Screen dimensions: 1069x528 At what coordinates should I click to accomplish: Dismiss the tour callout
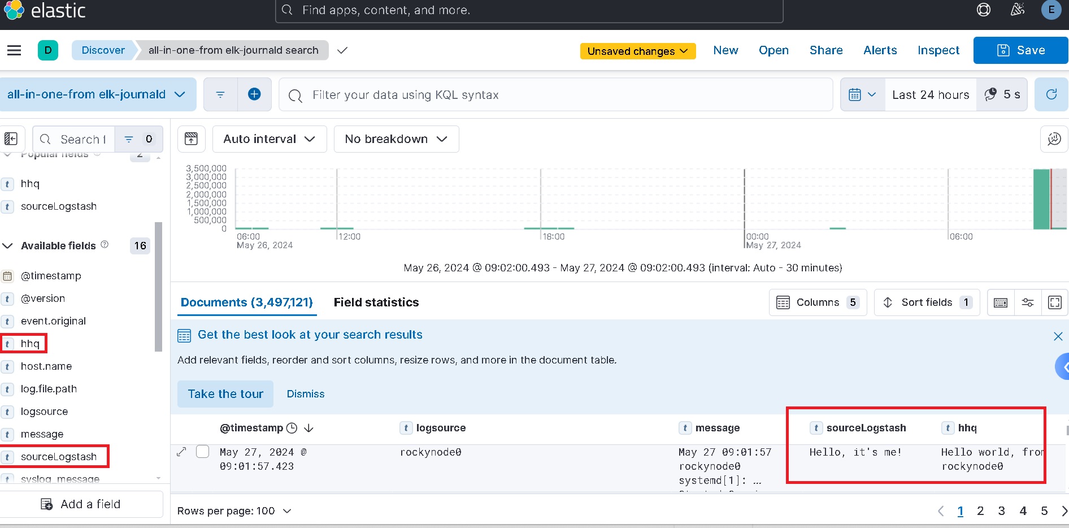click(x=306, y=394)
